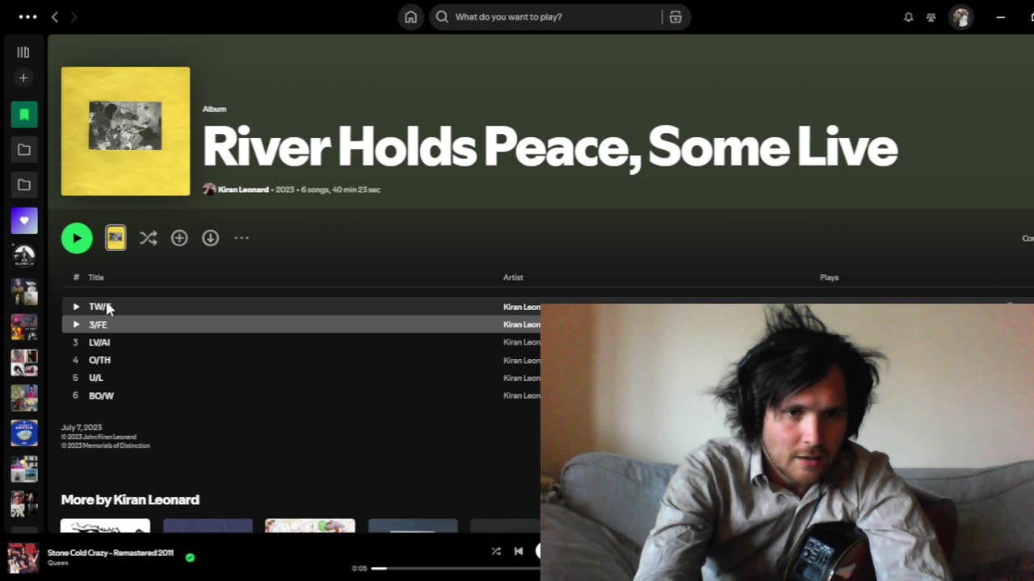Open the notifications bell
The image size is (1034, 581).
coord(908,17)
